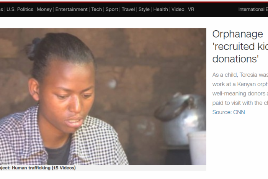The image size is (268, 179).
Task: Click the article description about Teresia
Action: [x=240, y=89]
